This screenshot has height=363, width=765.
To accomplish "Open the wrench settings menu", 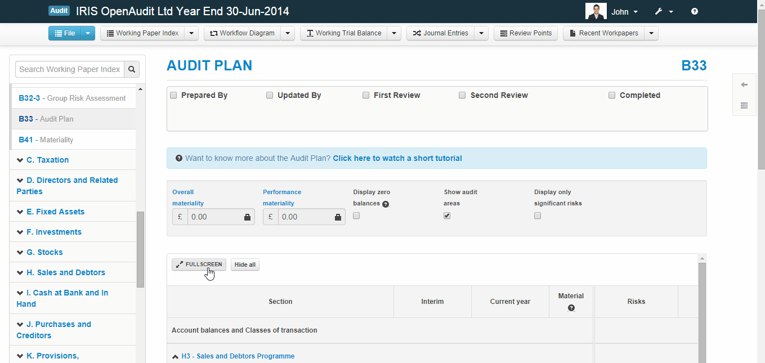I will point(663,11).
